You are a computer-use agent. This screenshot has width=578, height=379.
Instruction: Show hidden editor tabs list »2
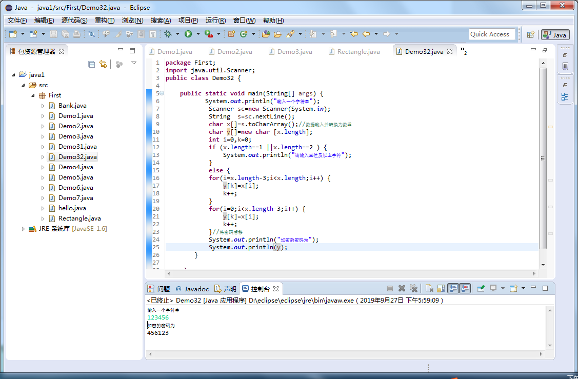click(x=463, y=51)
